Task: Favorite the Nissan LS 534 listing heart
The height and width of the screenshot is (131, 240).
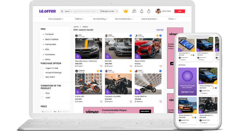Action: (x=161, y=66)
